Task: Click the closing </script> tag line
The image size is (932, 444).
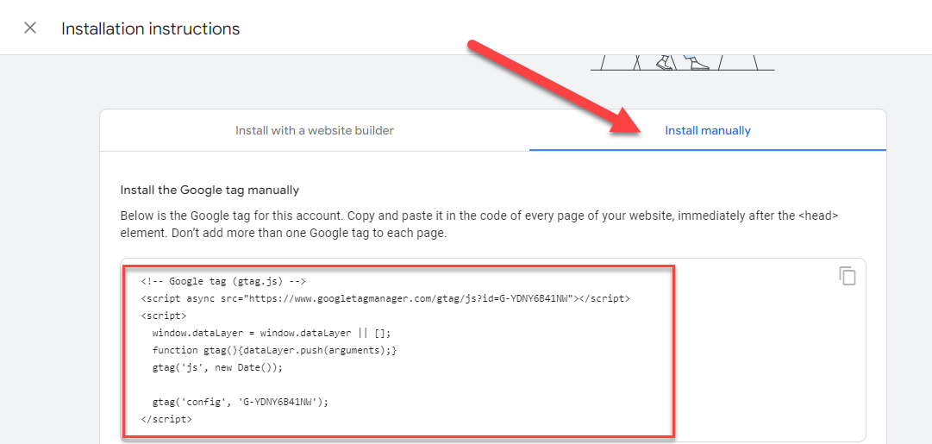Action: [x=166, y=419]
